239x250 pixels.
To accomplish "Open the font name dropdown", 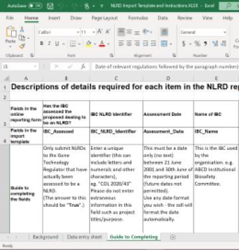I will [x=78, y=32].
